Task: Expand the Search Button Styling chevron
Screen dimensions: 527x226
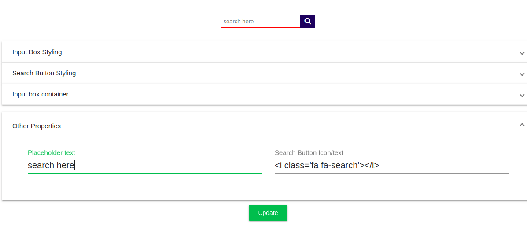Action: (x=522, y=74)
